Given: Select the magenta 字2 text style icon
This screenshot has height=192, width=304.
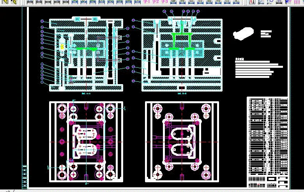Looking at the screenshot, I should pos(156,2).
